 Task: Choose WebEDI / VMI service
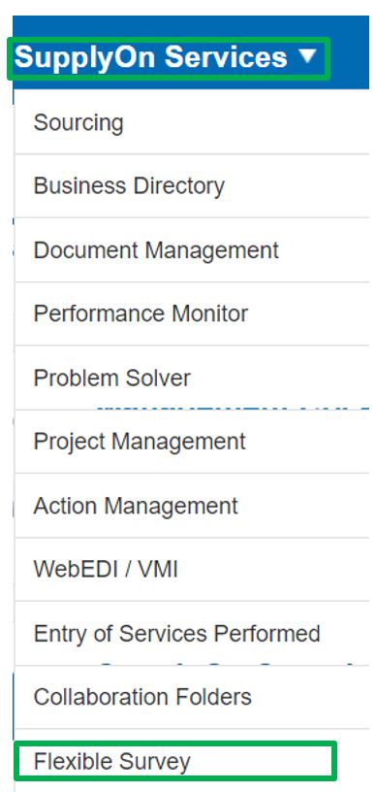[192, 569]
